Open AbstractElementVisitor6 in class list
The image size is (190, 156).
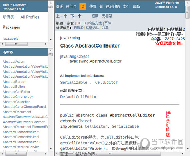tap(21, 132)
